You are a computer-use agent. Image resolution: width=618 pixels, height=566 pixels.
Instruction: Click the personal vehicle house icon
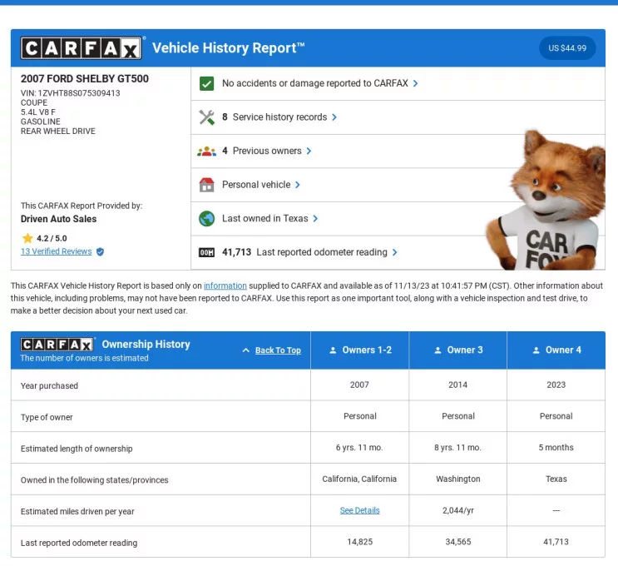click(207, 185)
